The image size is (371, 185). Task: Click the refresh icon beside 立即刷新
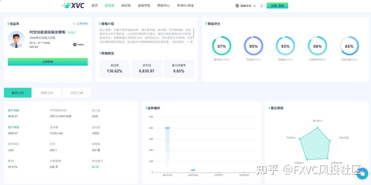[74, 23]
